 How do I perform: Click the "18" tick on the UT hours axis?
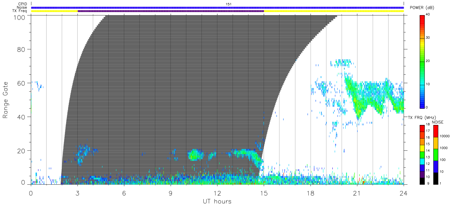coord(311,193)
